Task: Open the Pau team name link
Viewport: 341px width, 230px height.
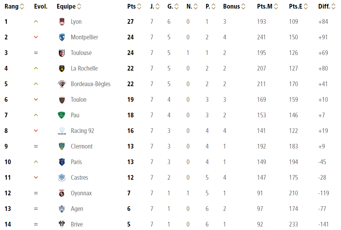Action: click(x=75, y=115)
